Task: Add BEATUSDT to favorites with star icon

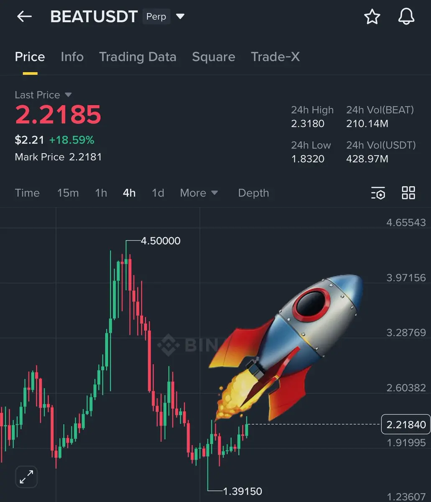Action: point(372,17)
